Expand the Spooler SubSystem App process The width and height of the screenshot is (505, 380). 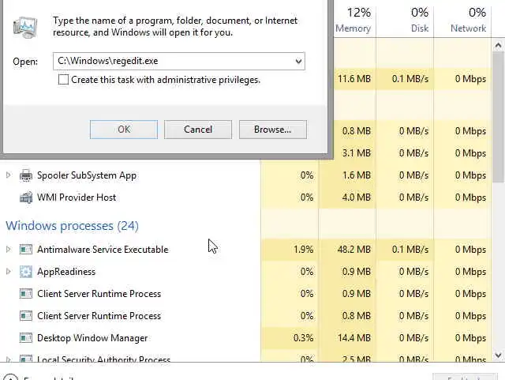pyautogui.click(x=9, y=175)
